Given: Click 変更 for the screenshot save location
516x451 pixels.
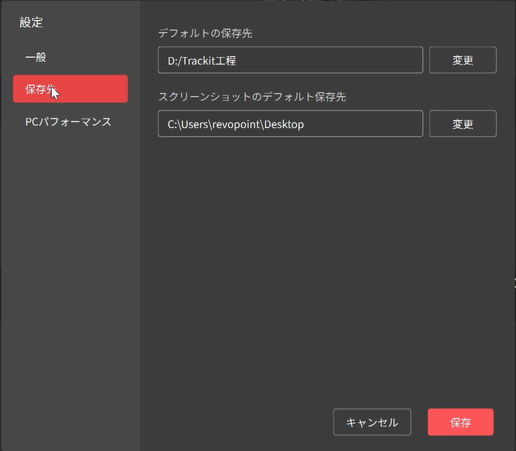Looking at the screenshot, I should tap(462, 124).
